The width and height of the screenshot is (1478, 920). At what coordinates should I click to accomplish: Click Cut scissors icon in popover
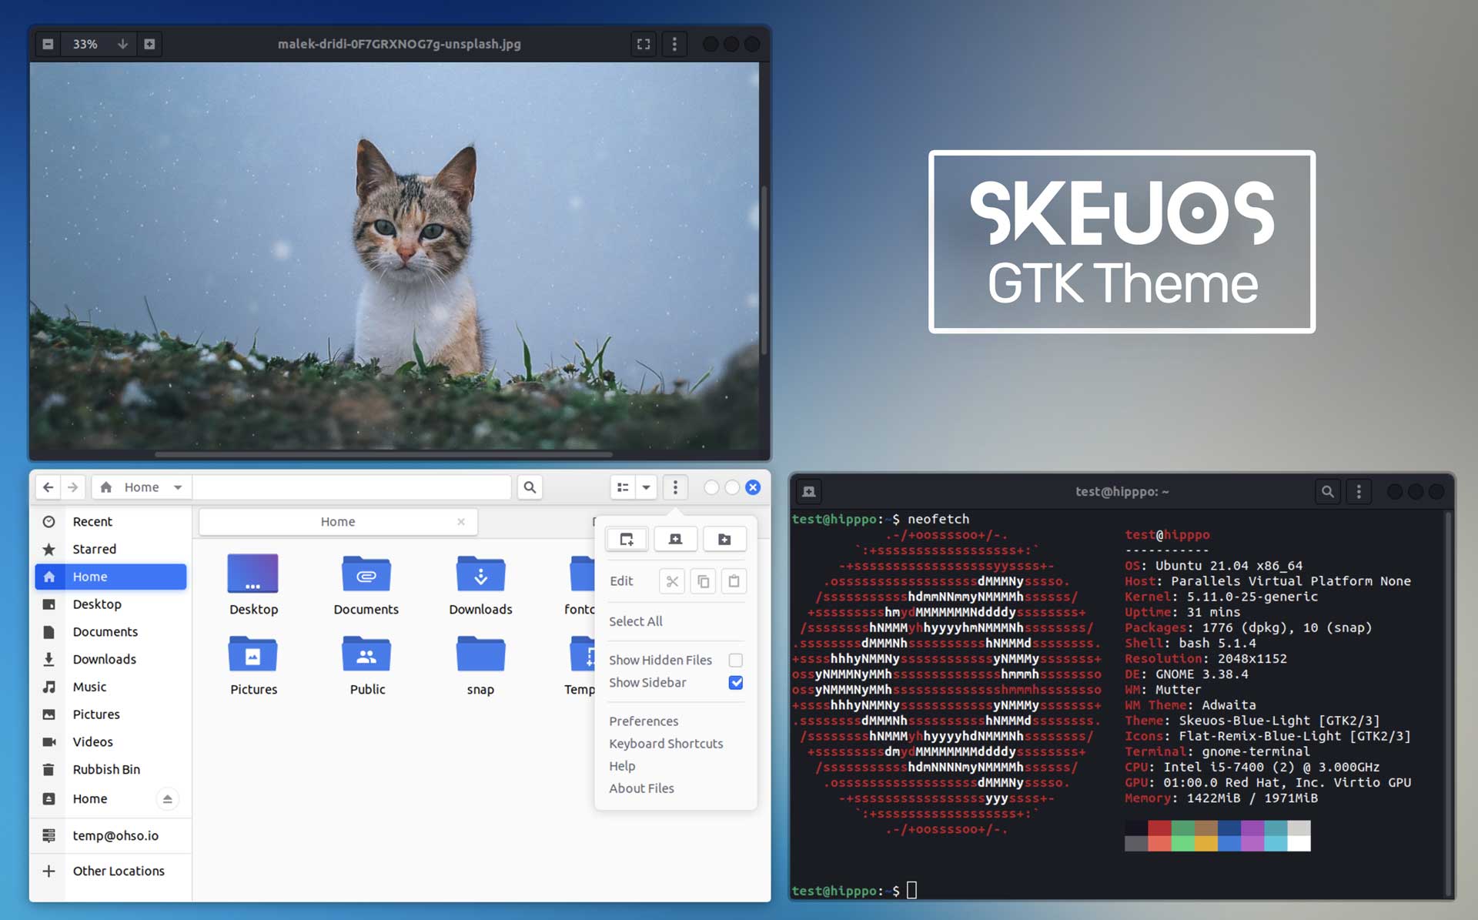tap(672, 581)
